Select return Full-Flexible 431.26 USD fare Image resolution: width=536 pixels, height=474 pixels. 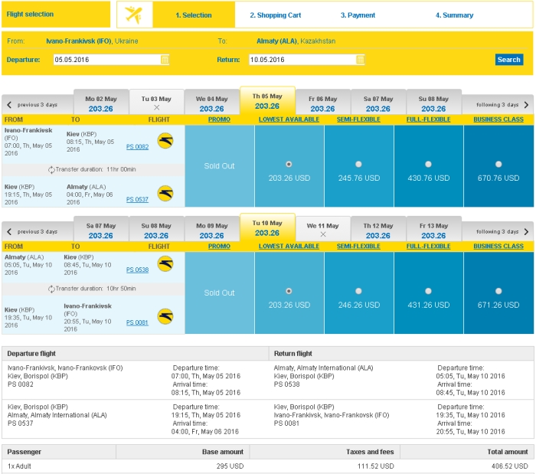pyautogui.click(x=428, y=291)
